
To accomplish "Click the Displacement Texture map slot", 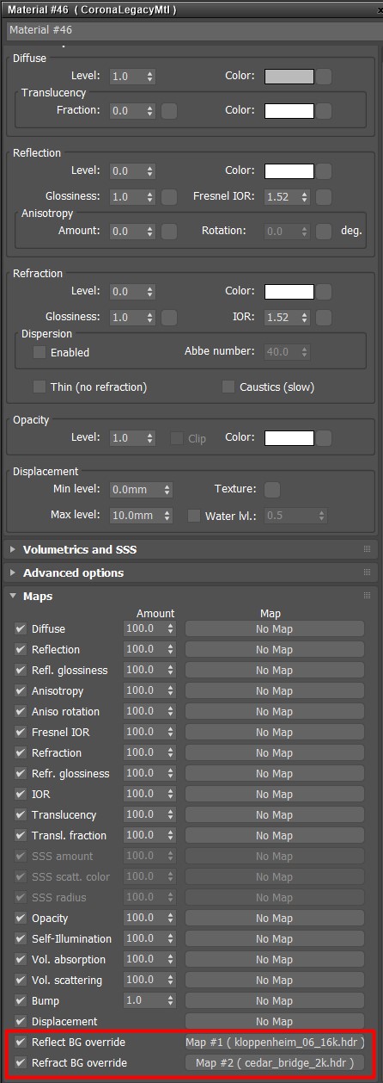I will coord(272,490).
